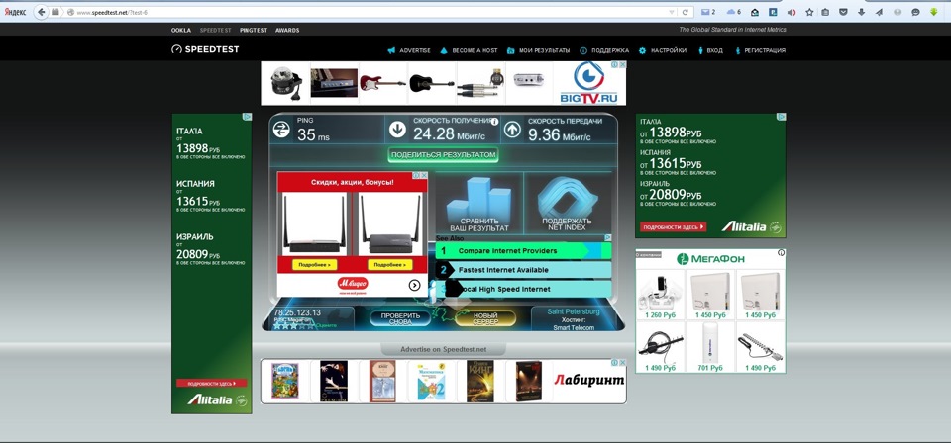The height and width of the screenshot is (443, 951).
Task: Click the Лабиринт bookstore logo
Action: coord(588,380)
